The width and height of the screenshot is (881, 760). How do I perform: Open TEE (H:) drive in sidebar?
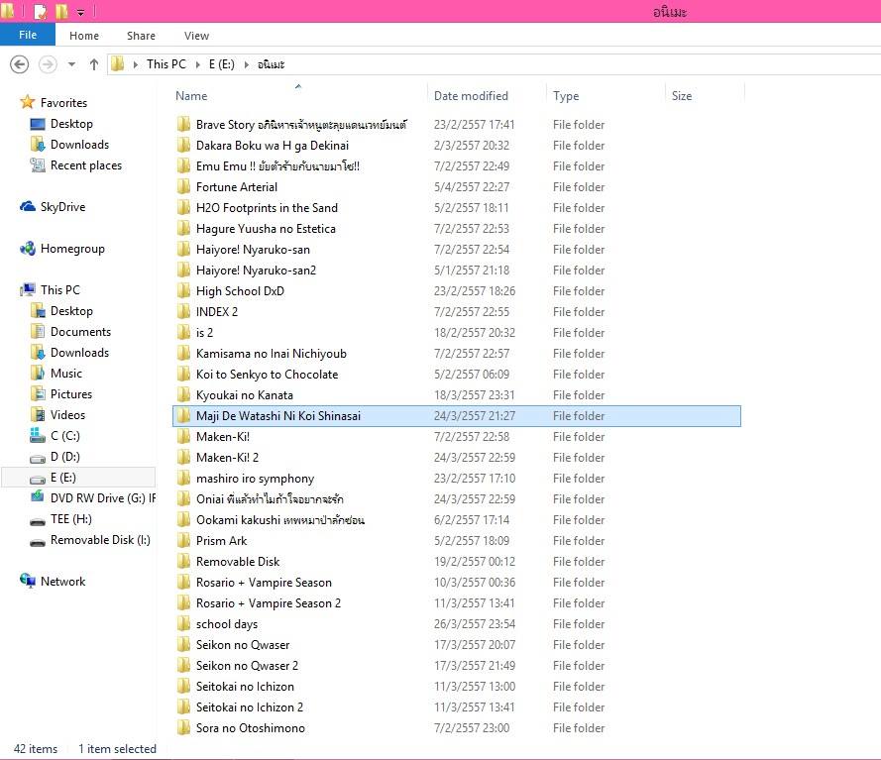tap(70, 518)
